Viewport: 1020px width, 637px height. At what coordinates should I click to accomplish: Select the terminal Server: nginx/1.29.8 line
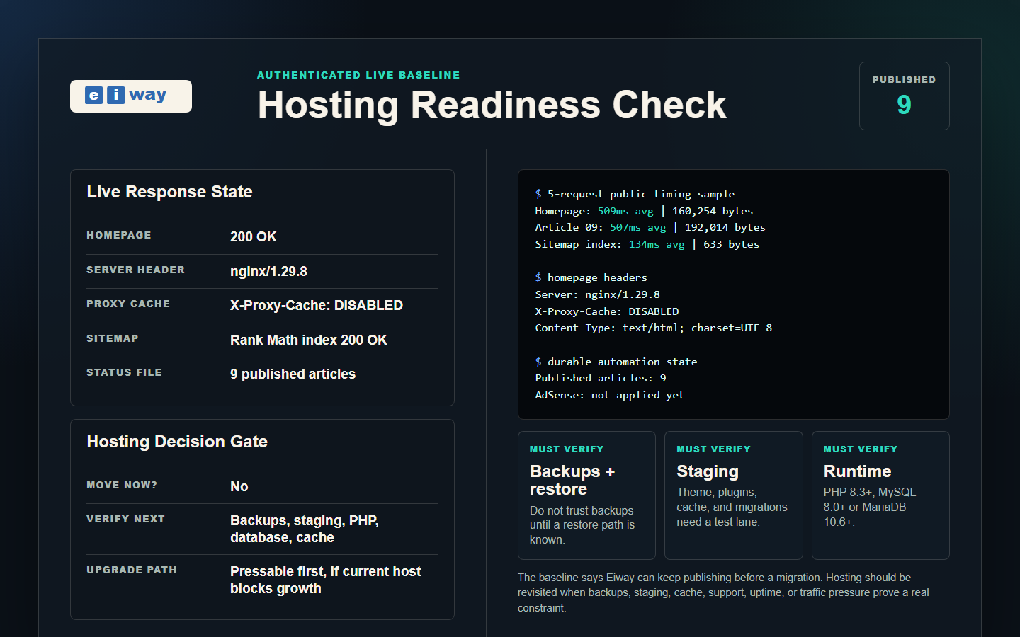pyautogui.click(x=597, y=294)
